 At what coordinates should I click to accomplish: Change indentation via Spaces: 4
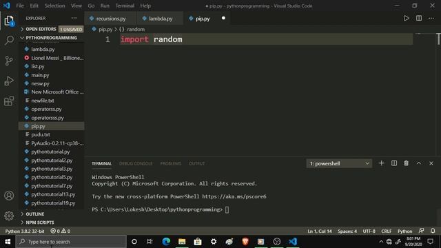[x=347, y=231]
